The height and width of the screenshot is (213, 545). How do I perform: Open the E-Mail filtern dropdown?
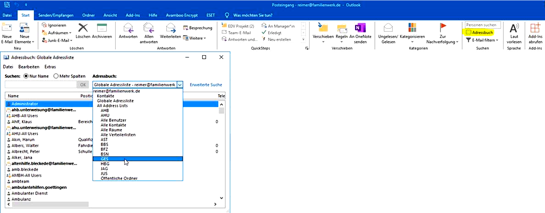(482, 40)
